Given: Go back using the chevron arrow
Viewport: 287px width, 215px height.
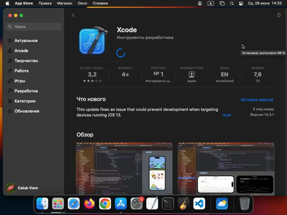Looking at the screenshot, I should click(x=73, y=15).
